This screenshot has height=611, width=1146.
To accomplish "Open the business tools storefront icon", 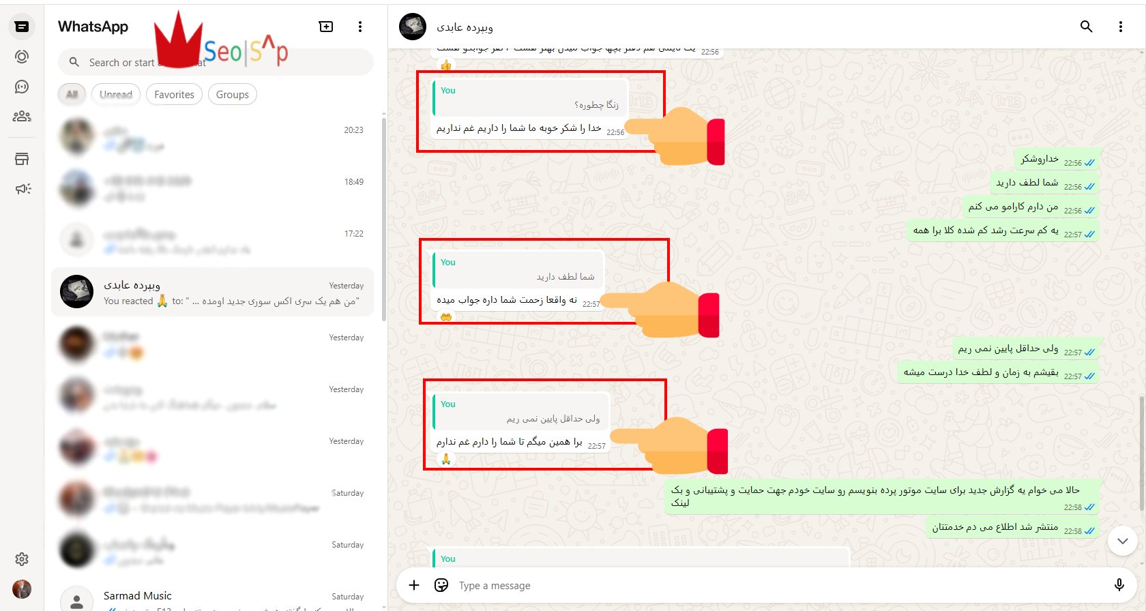I will (x=22, y=159).
